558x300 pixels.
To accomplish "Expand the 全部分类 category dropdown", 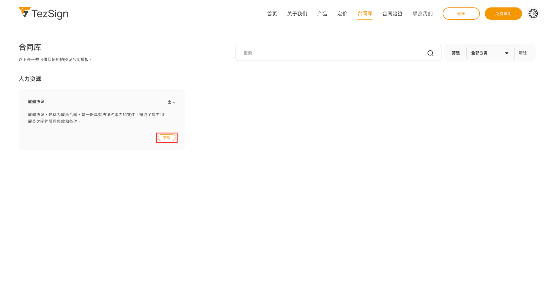I will [x=490, y=53].
